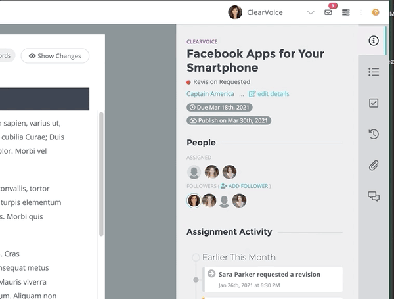The width and height of the screenshot is (394, 299).
Task: Select the fourth follower avatar
Action: coord(239,200)
